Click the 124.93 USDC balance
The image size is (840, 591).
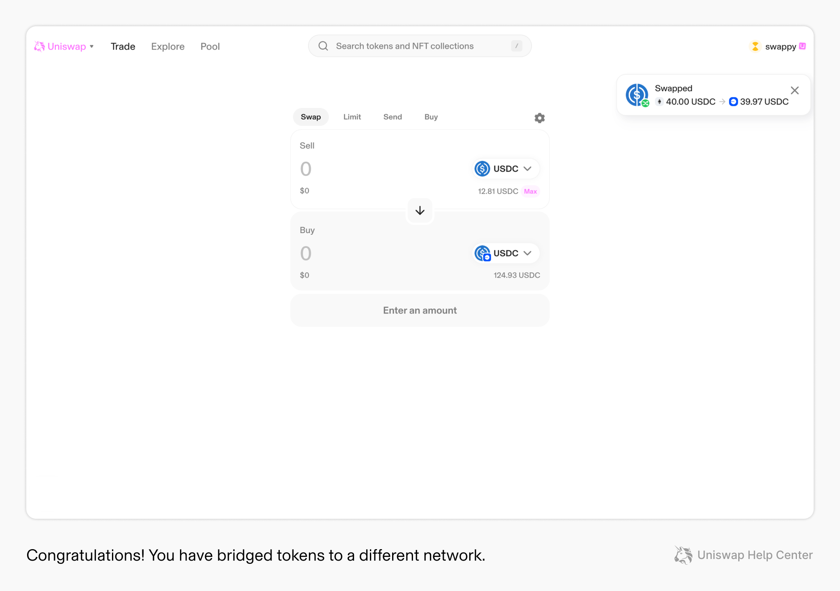[517, 275]
